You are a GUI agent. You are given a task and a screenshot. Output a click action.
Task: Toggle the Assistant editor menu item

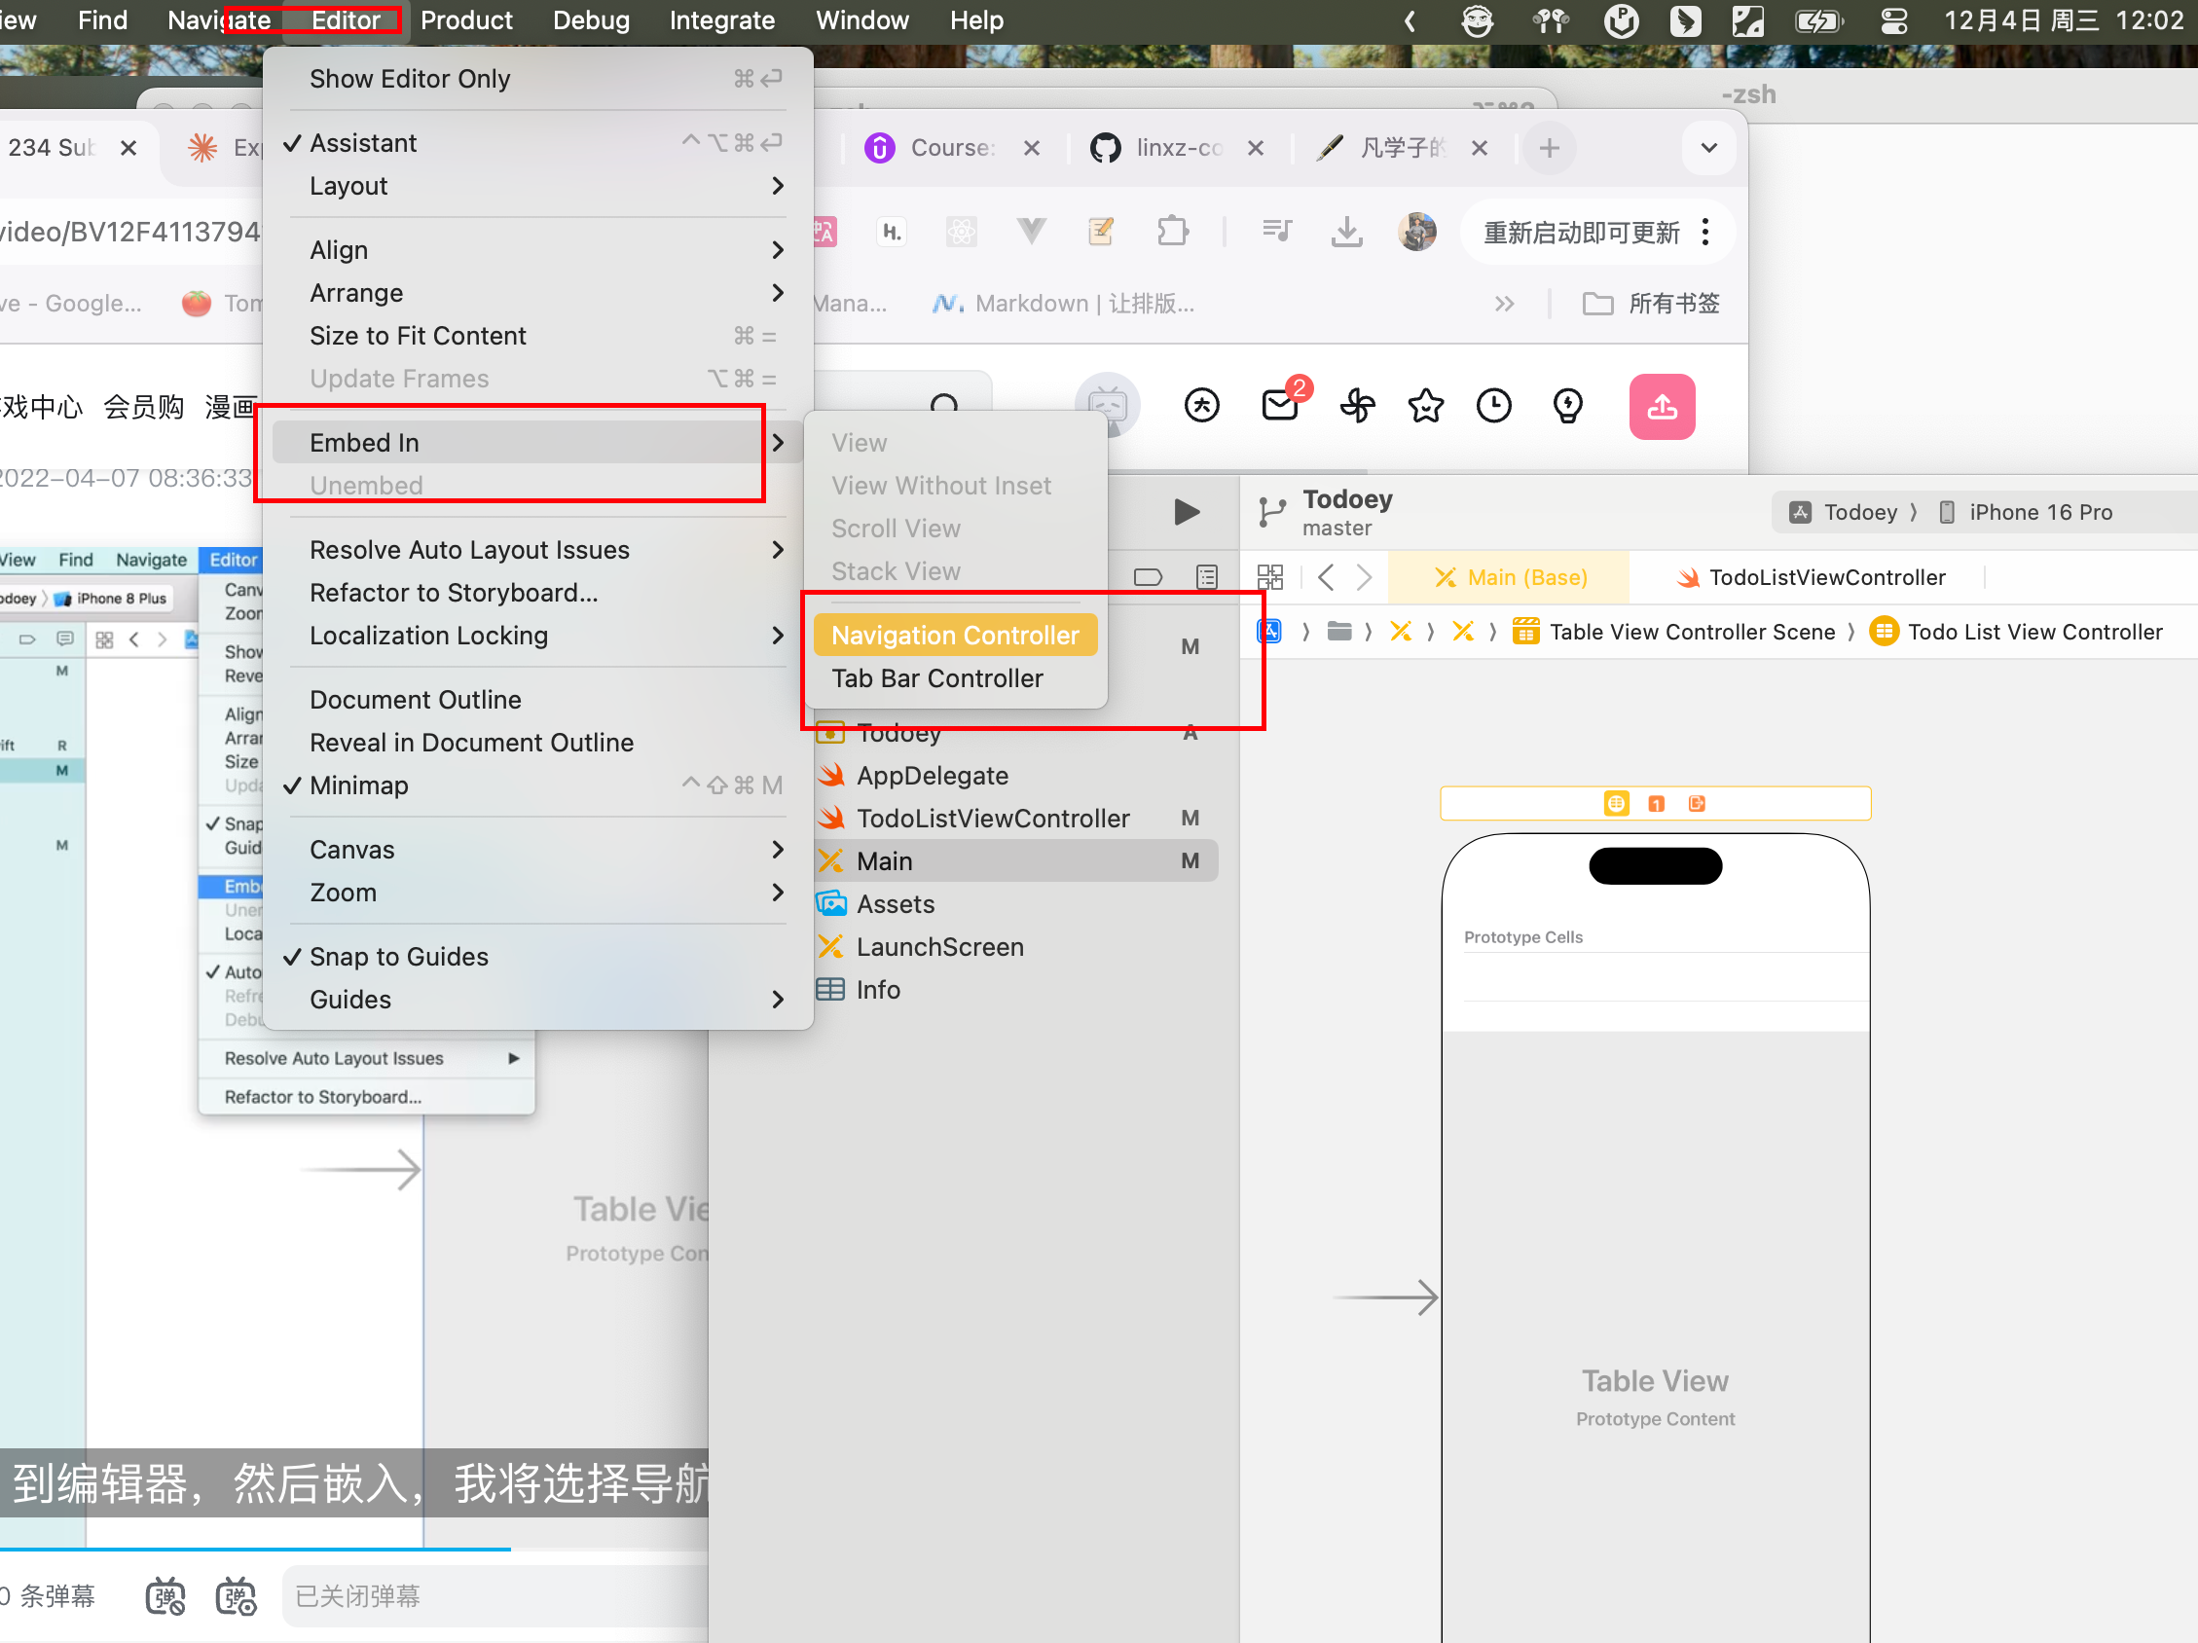pyautogui.click(x=537, y=143)
